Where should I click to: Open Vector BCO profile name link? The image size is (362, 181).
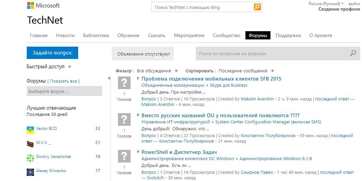[x=46, y=129]
